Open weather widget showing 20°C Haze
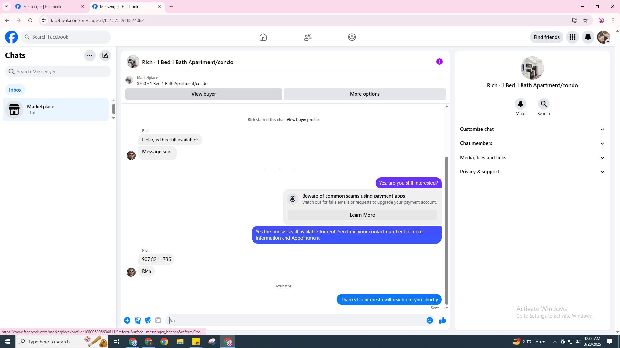The image size is (620, 348). pos(529,342)
